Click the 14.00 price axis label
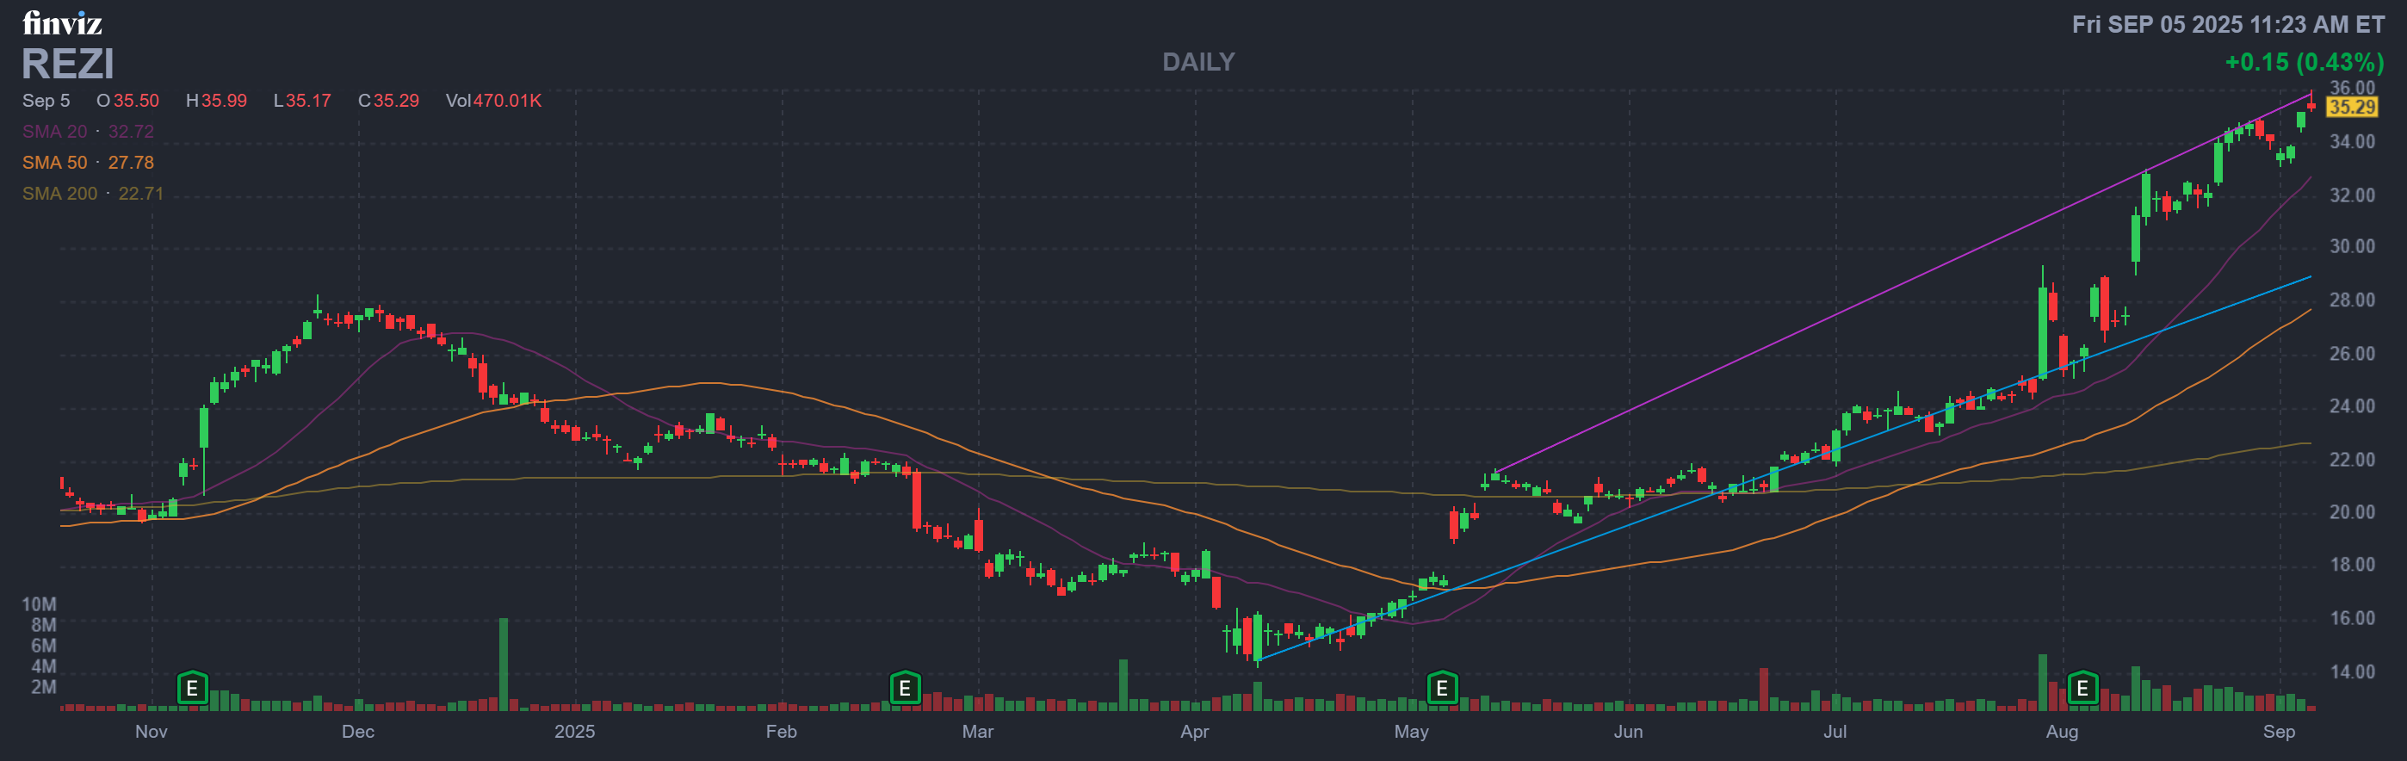The height and width of the screenshot is (761, 2407). 2351,672
